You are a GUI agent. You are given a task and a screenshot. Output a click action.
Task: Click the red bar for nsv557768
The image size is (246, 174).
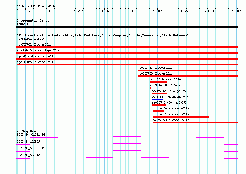coord(188,76)
